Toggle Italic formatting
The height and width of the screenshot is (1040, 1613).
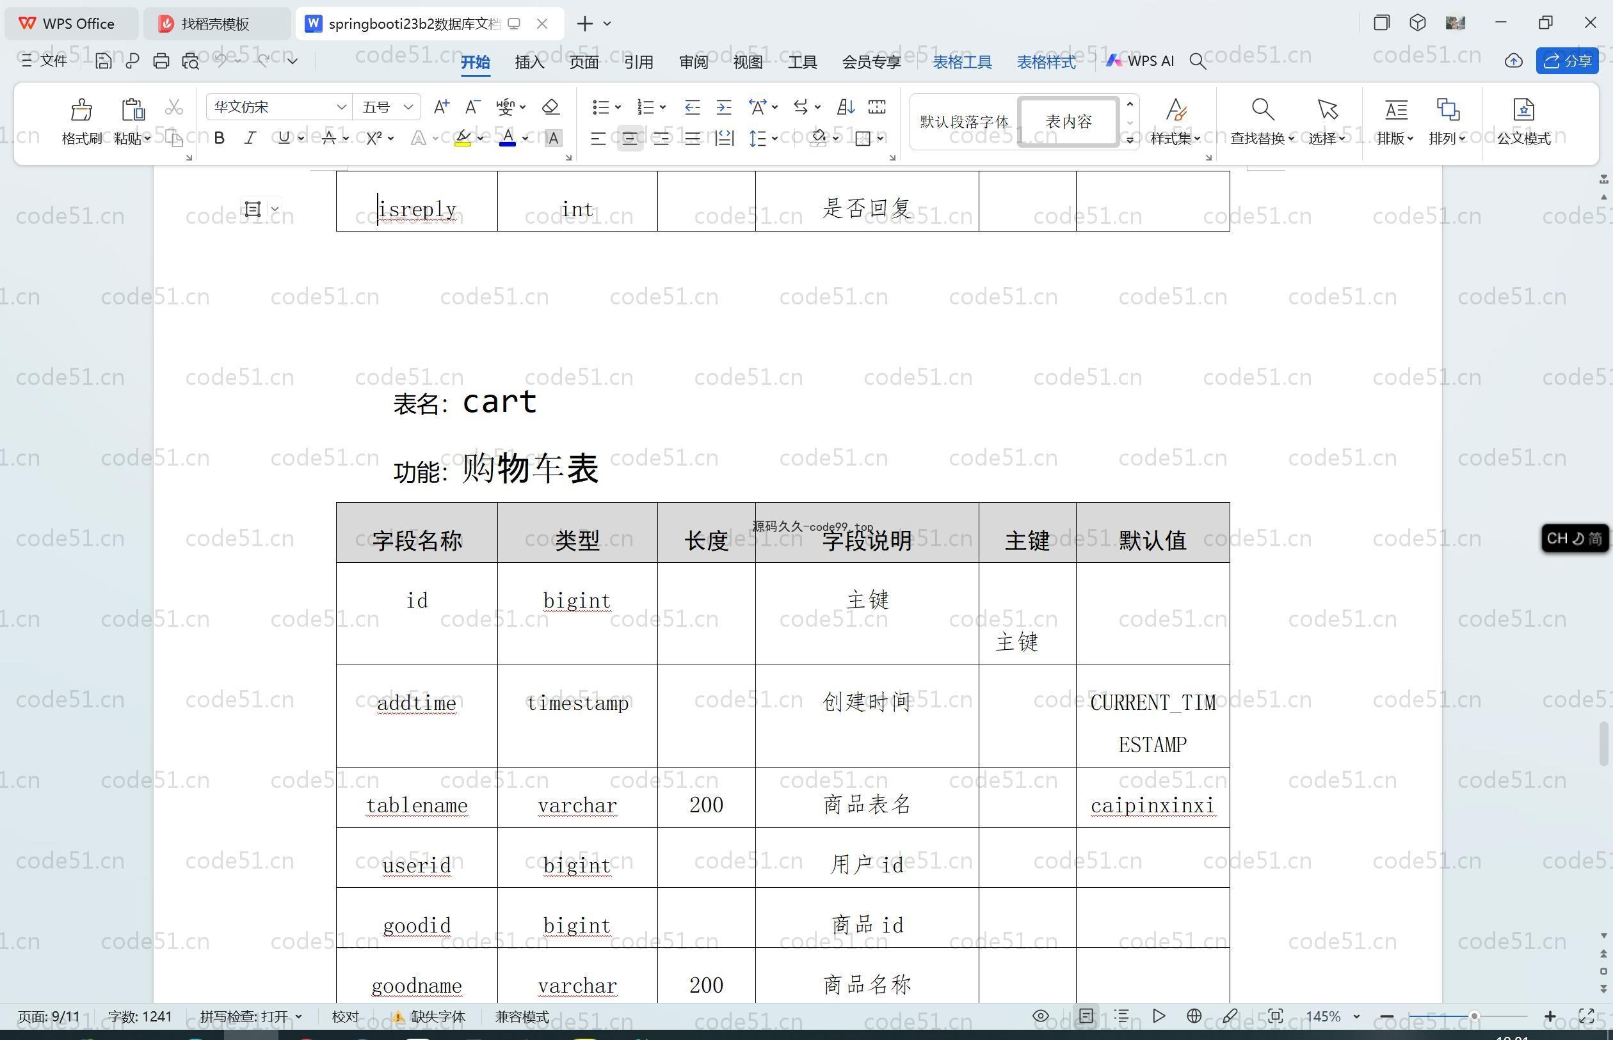(250, 138)
